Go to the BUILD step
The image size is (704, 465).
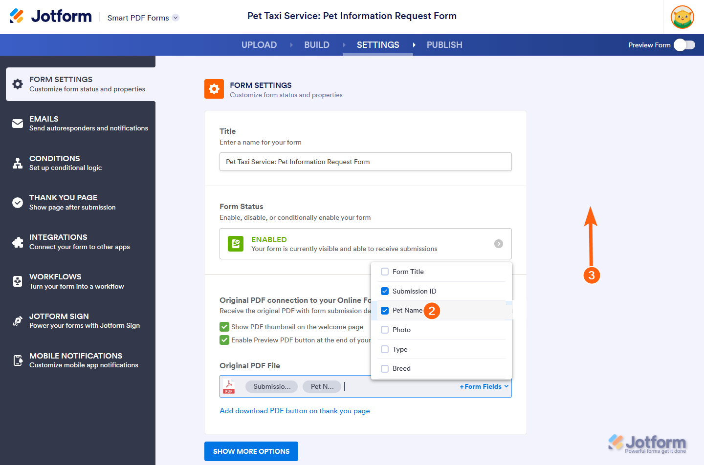point(317,44)
